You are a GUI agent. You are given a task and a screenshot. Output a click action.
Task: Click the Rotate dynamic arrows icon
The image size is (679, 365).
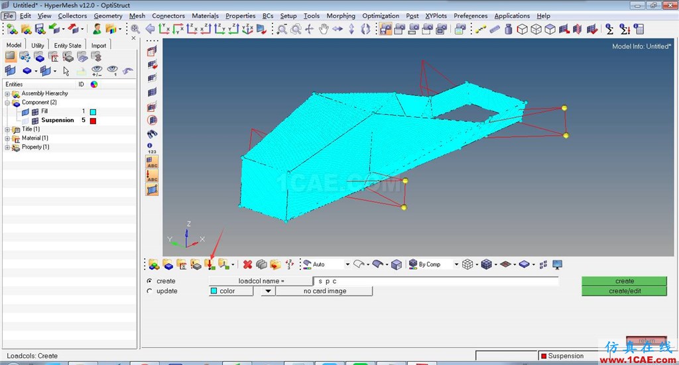tap(365, 29)
